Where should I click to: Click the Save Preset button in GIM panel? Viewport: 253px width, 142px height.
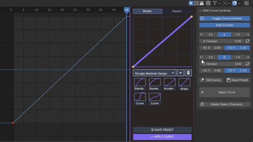click(x=238, y=80)
